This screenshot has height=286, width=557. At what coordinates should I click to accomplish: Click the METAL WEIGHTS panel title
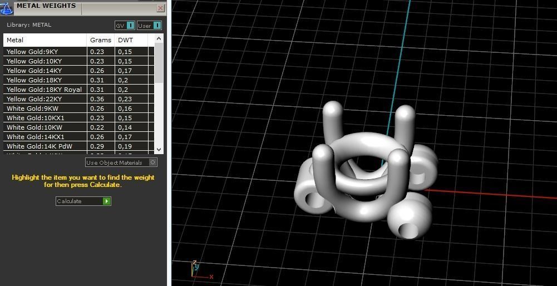pos(46,6)
